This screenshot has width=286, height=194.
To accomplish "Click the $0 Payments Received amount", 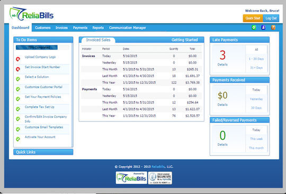I will (222, 95).
